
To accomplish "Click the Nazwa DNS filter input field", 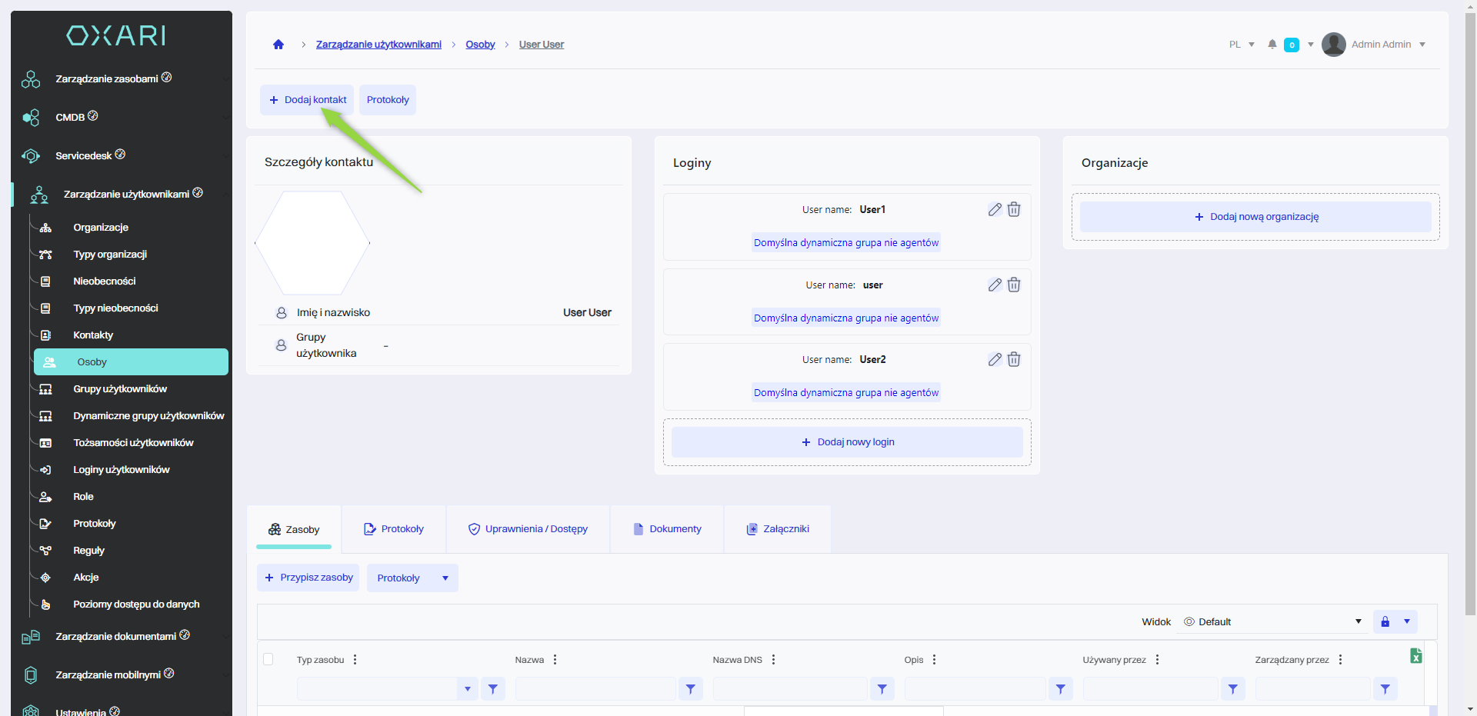I will tap(790, 689).
